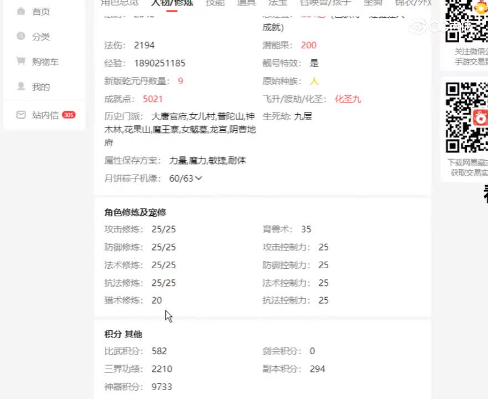Click the 积分 其他 section heading
The height and width of the screenshot is (399, 488).
(x=123, y=334)
